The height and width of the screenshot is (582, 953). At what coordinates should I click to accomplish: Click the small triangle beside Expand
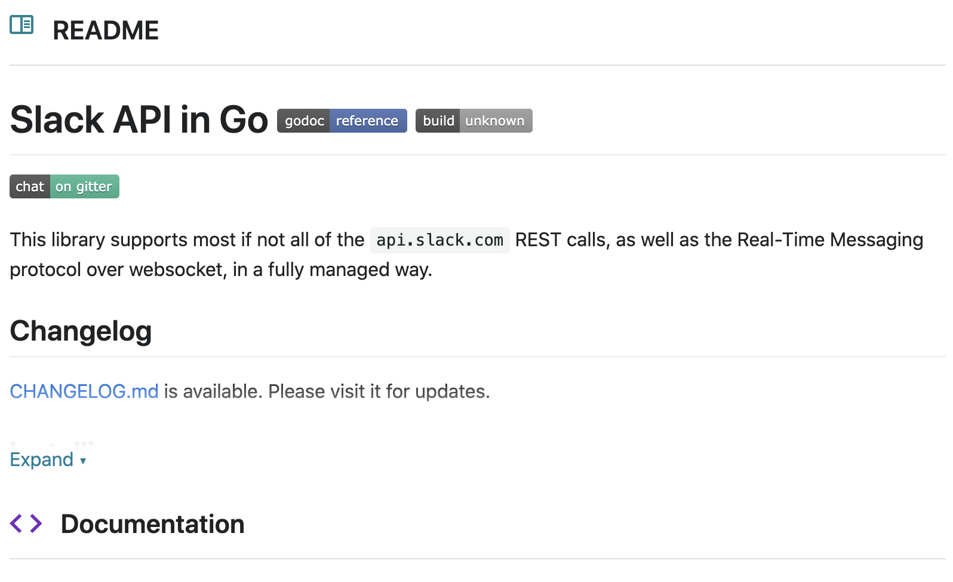coord(83,461)
